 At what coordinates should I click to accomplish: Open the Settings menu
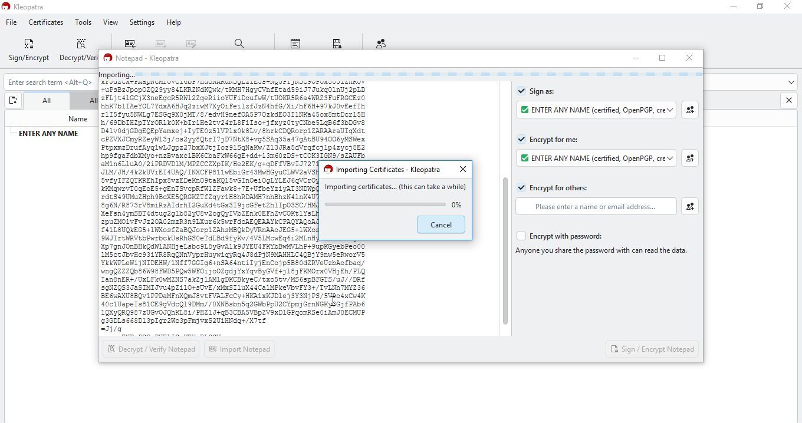pyautogui.click(x=142, y=22)
